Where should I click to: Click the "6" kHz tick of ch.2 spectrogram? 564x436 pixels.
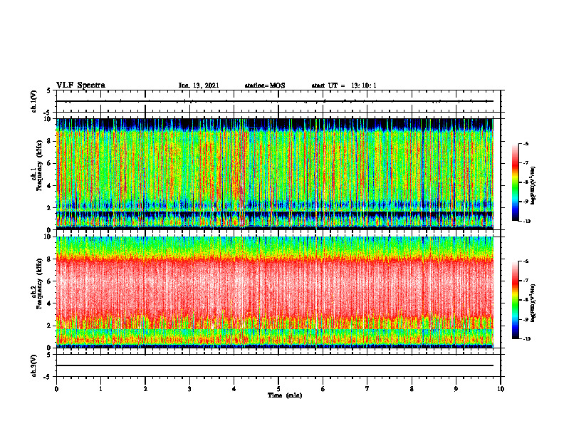point(50,281)
